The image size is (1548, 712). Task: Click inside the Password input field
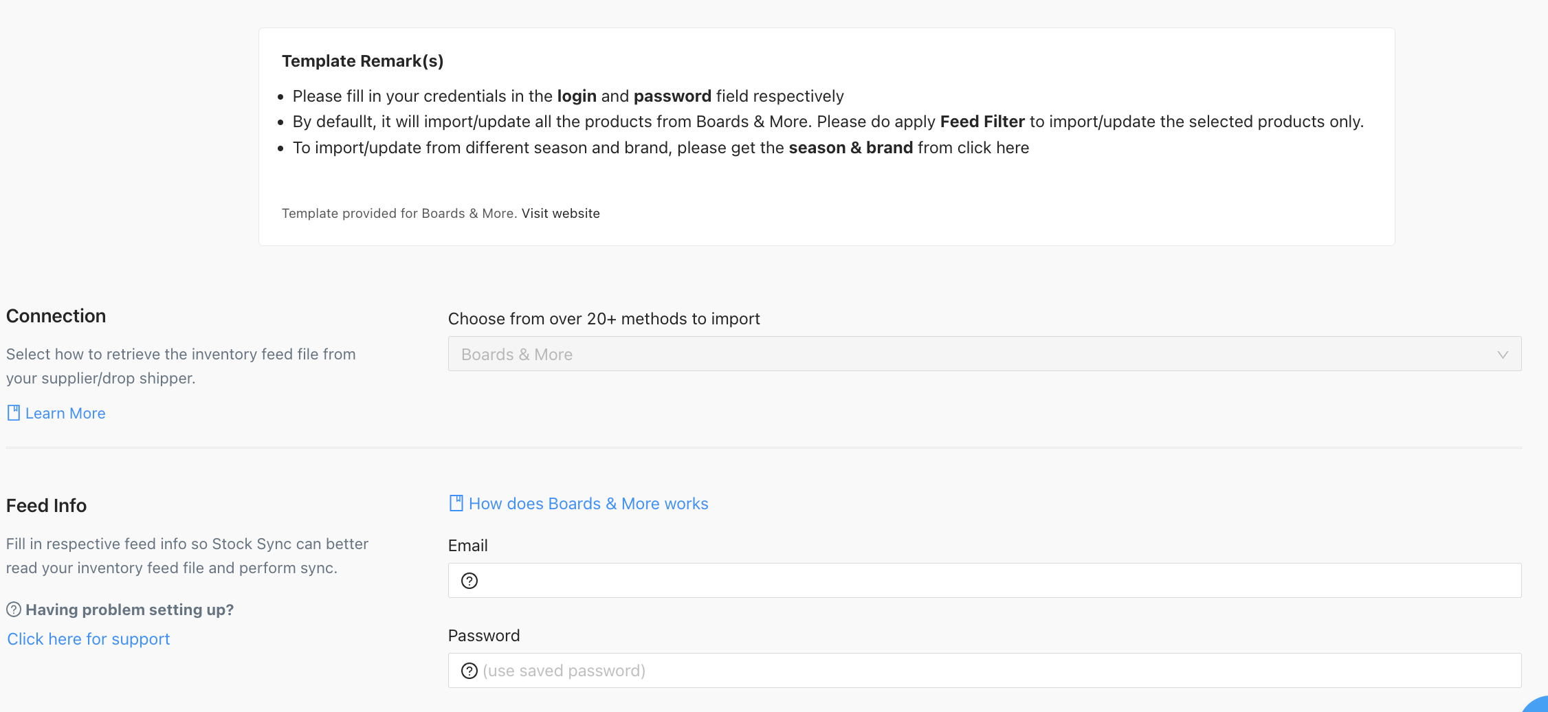[894, 670]
